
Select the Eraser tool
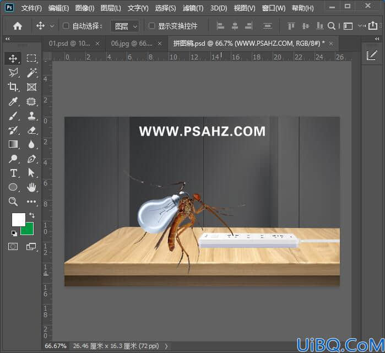(x=32, y=130)
